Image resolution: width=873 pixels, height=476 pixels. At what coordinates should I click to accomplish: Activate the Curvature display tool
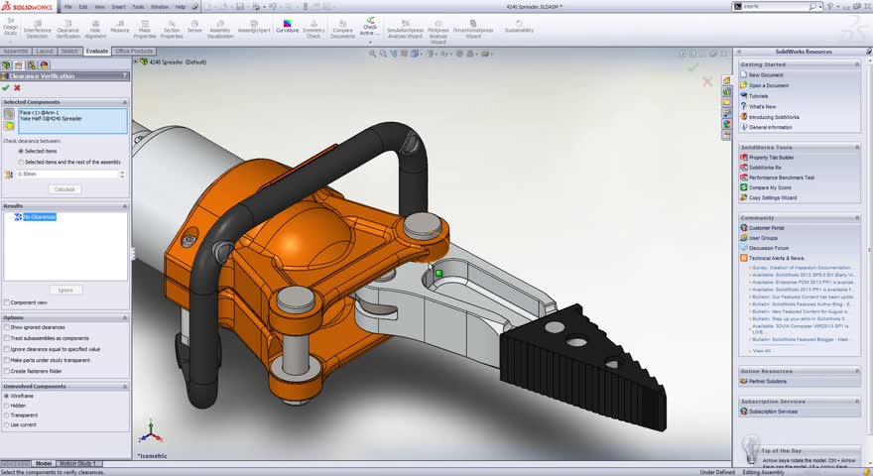[x=287, y=26]
